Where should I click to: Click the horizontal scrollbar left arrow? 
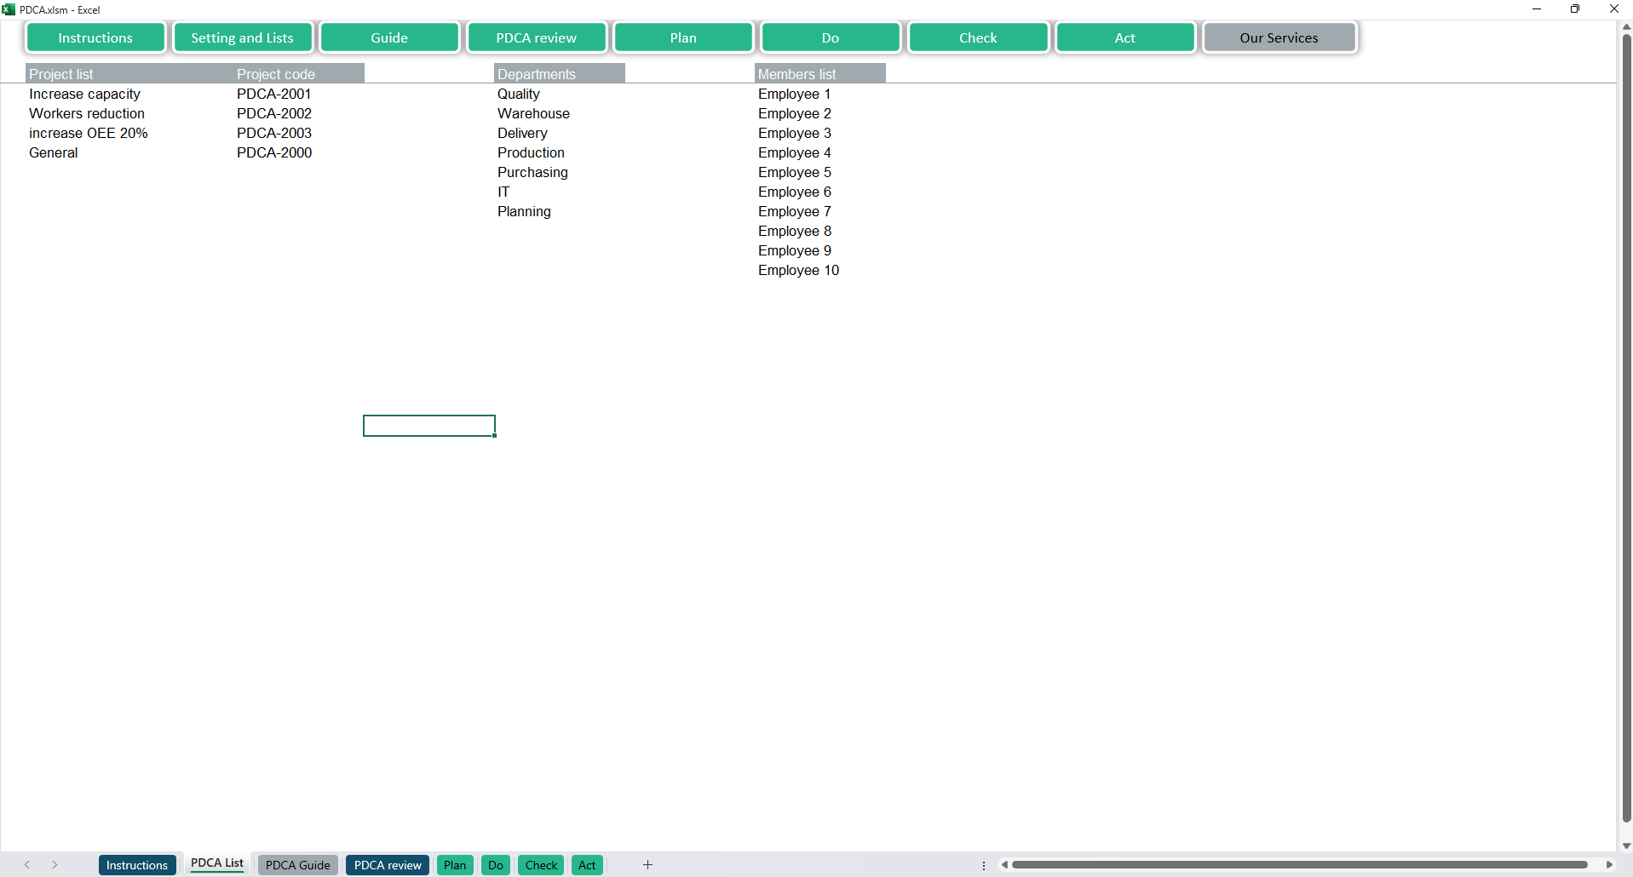[1005, 865]
